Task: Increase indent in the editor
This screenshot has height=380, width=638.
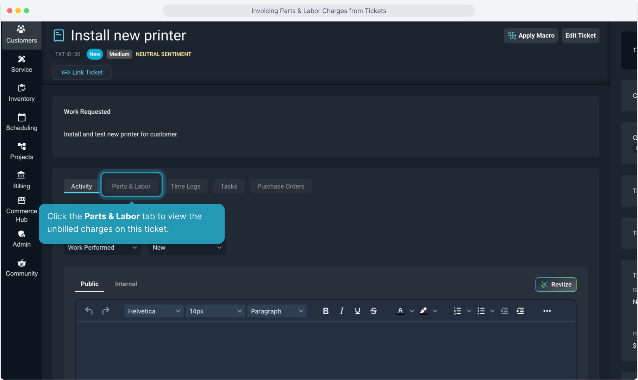Action: [x=520, y=311]
